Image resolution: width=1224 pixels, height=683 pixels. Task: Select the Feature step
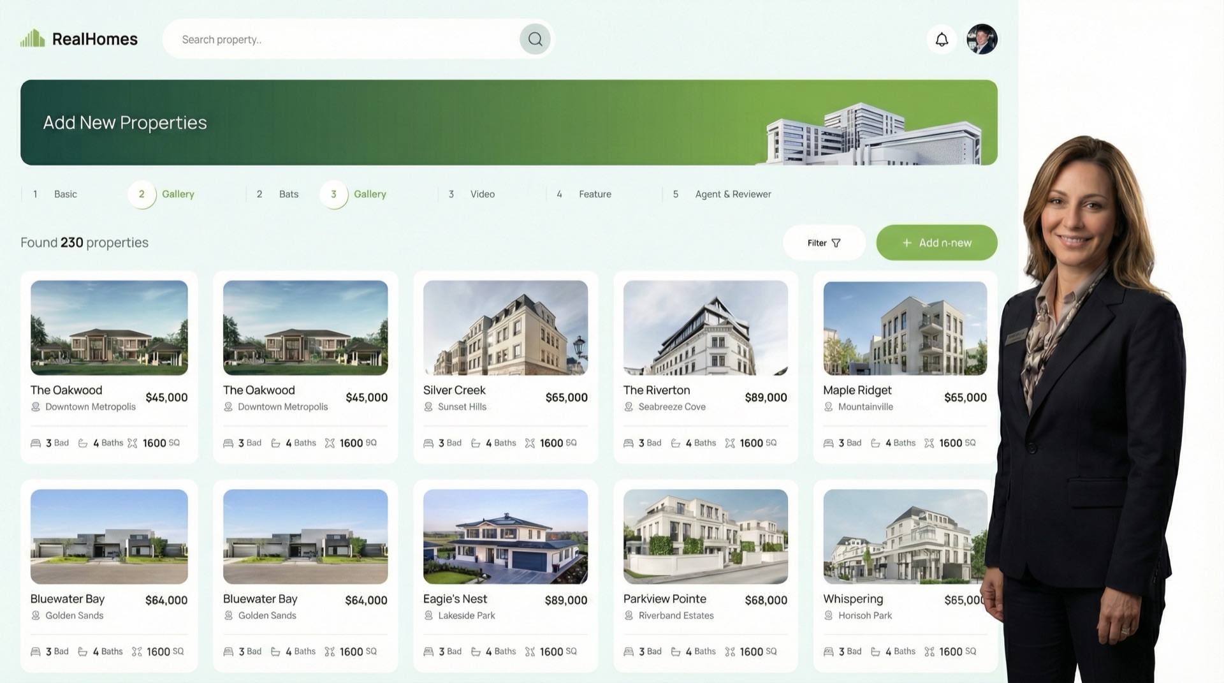tap(594, 194)
